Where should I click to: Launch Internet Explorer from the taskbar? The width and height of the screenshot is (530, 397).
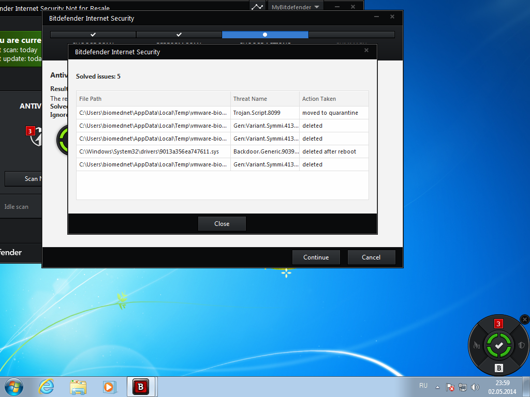coord(47,387)
